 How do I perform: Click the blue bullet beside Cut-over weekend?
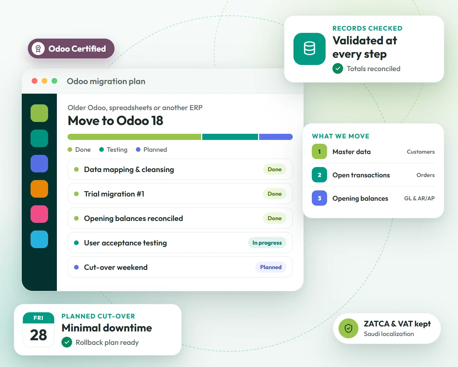[76, 267]
